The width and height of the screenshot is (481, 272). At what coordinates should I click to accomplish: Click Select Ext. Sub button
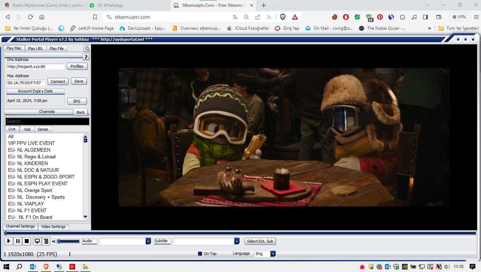coord(260,241)
